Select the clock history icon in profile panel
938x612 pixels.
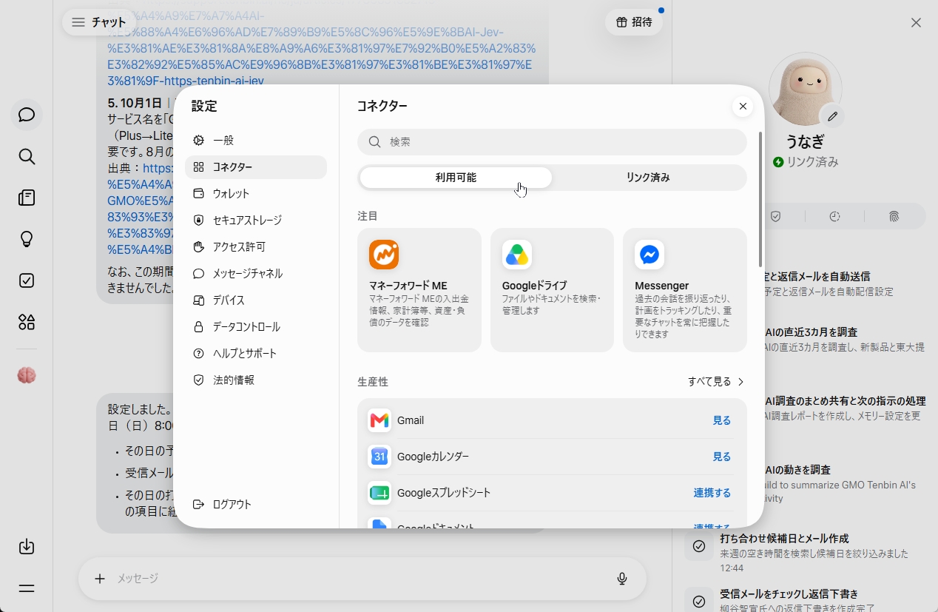point(834,217)
